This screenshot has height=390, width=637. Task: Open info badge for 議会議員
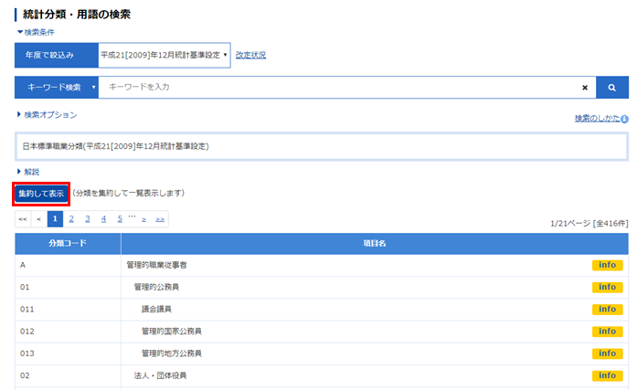[607, 310]
